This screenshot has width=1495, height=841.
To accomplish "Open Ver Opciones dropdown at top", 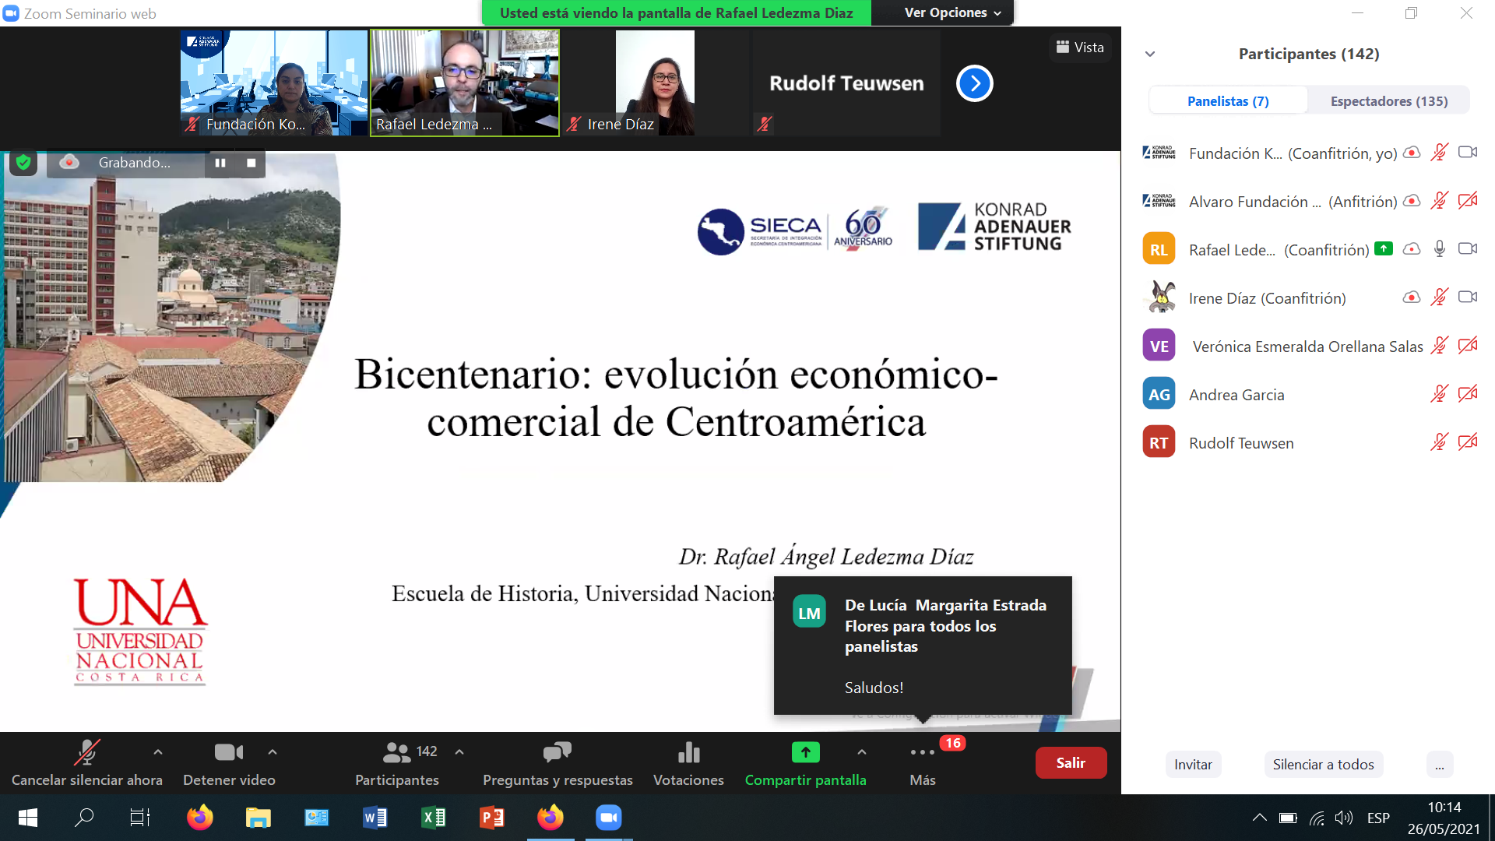I will [952, 12].
